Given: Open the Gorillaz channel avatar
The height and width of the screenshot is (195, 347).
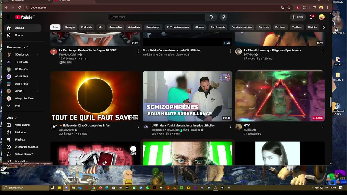Looking at the screenshot, I should 238,127.
